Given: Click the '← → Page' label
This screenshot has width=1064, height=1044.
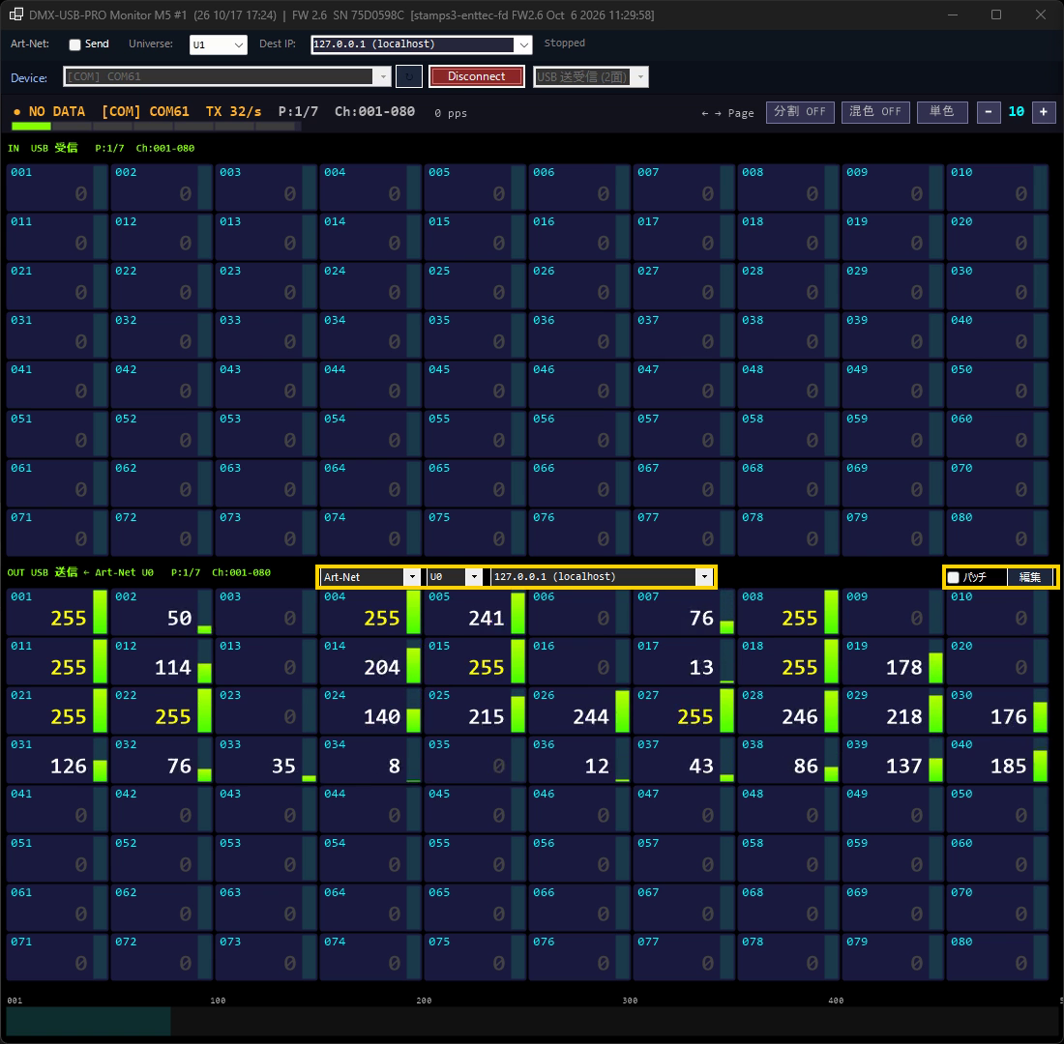Looking at the screenshot, I should [727, 113].
